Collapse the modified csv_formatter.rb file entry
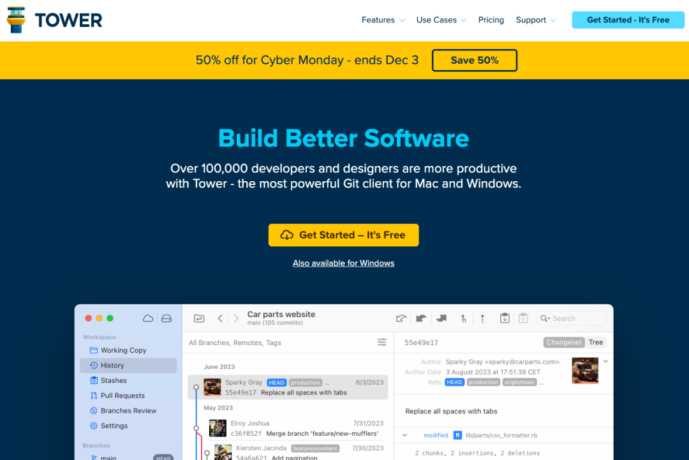 click(404, 435)
